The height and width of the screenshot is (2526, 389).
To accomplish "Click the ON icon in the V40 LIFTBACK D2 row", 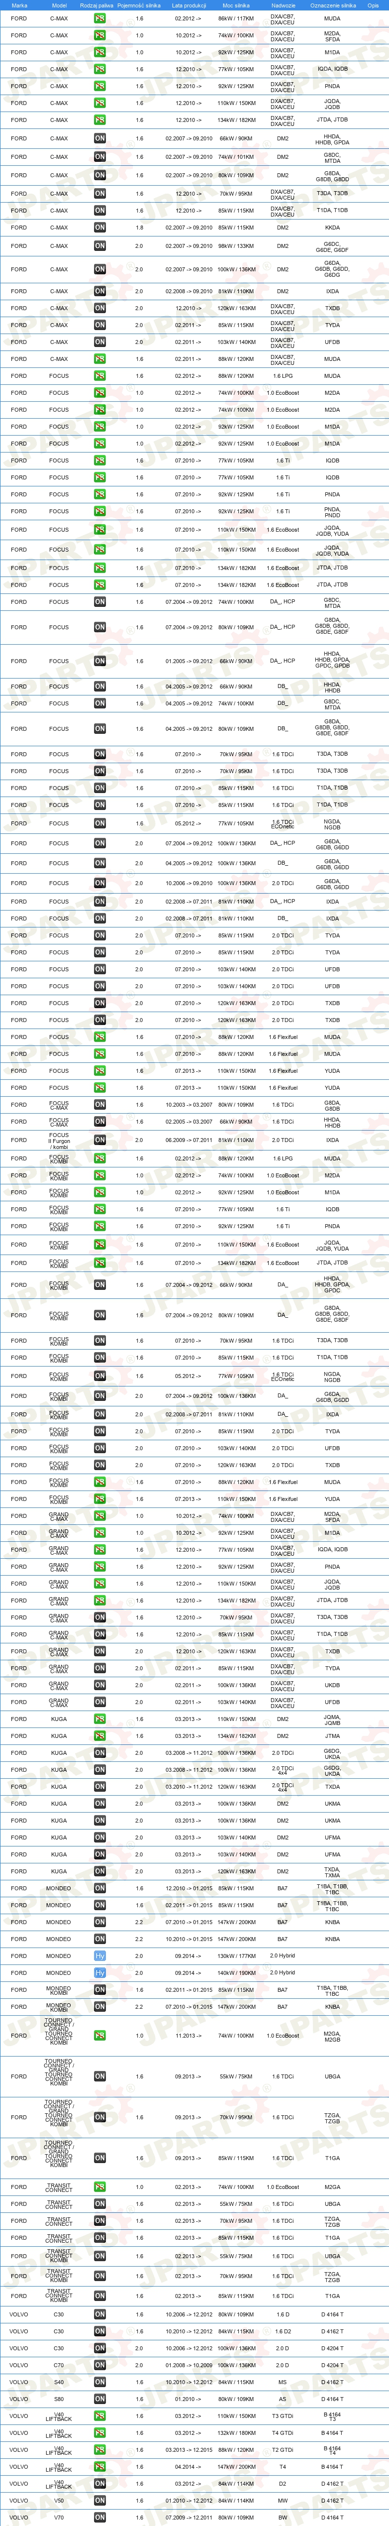I will coord(100,2484).
